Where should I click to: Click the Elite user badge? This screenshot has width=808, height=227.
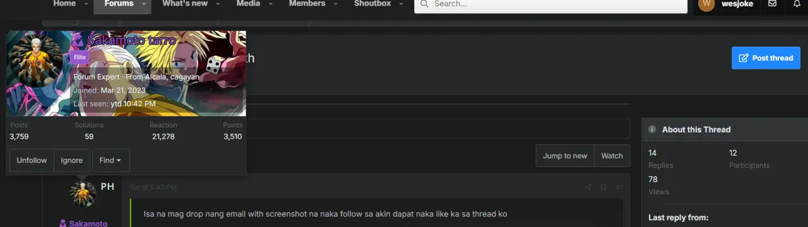click(80, 57)
